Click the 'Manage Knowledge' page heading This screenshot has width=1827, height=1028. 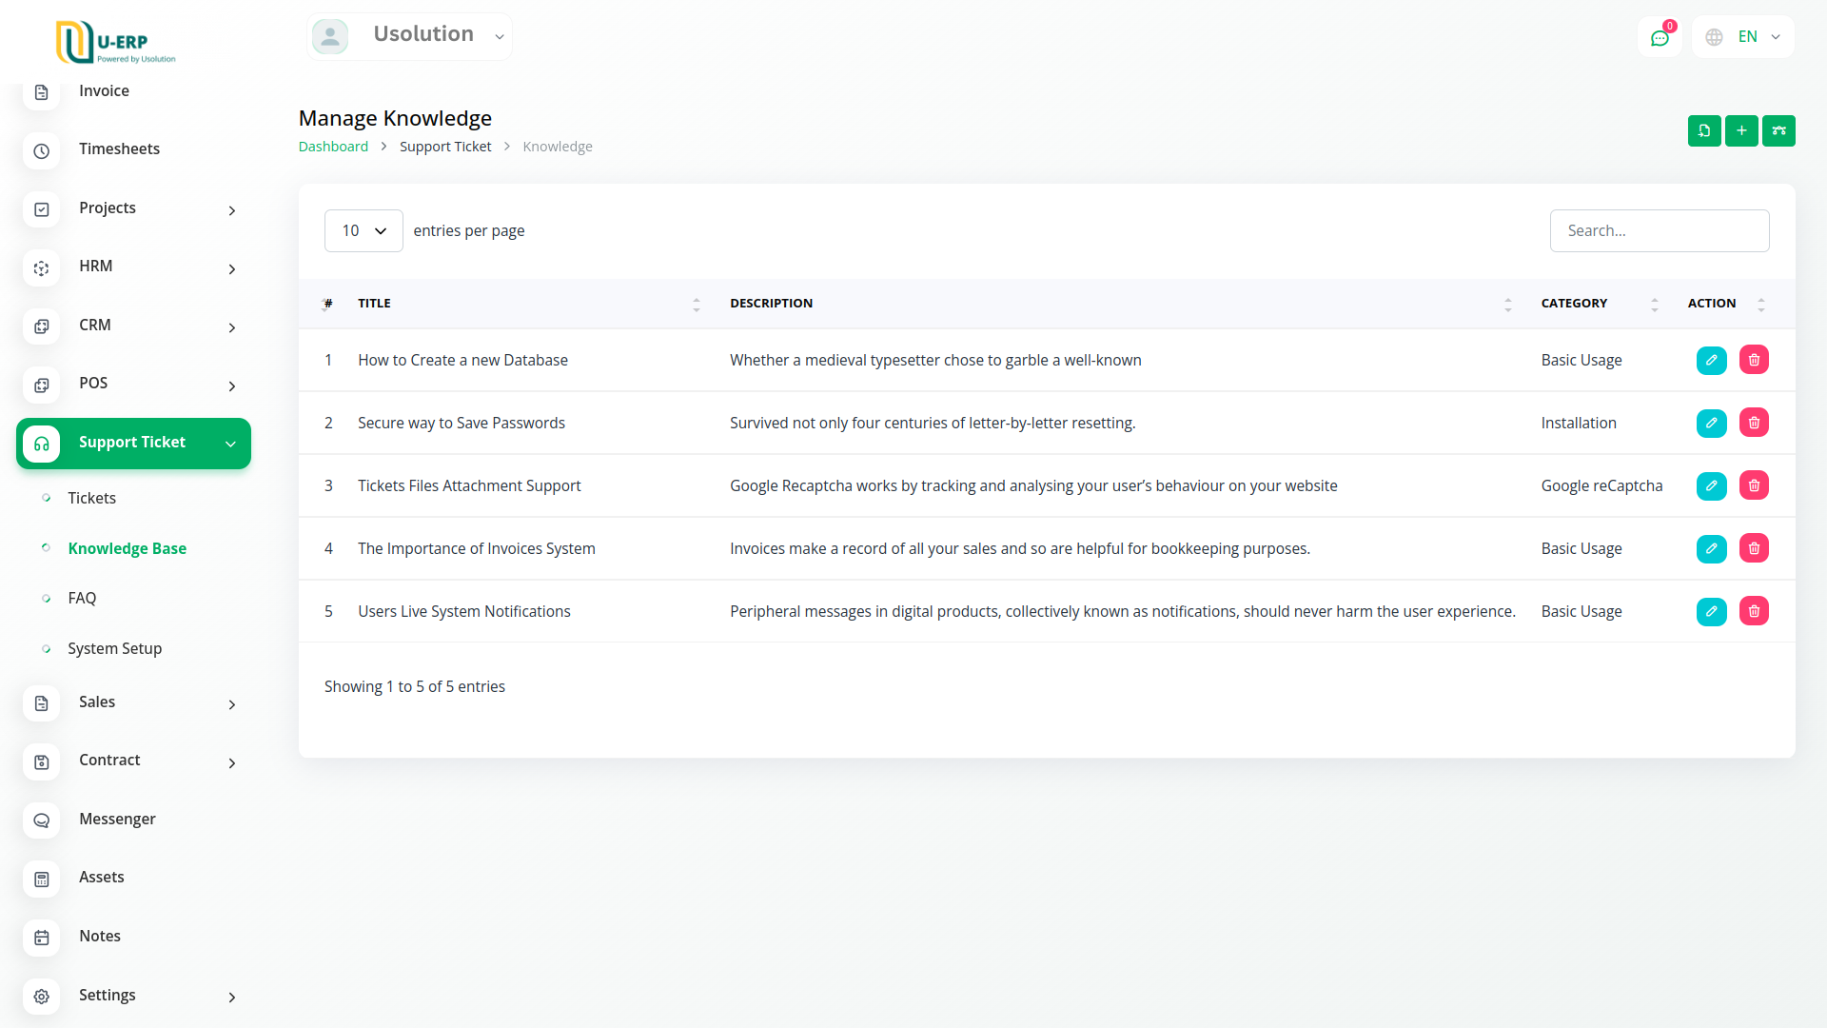(395, 118)
